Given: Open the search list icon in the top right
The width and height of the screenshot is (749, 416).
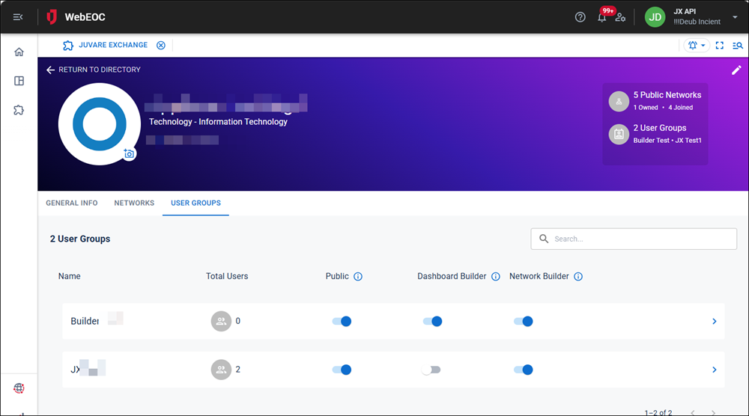Looking at the screenshot, I should pos(738,46).
